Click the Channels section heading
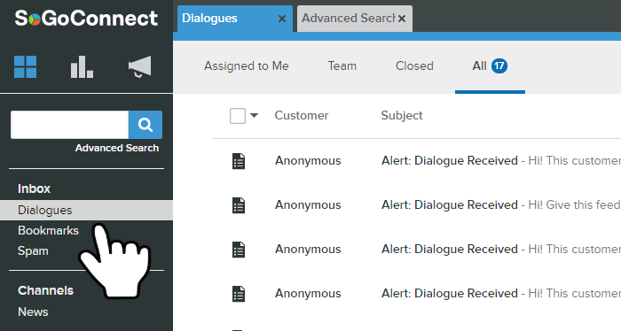This screenshot has height=331, width=621. pos(45,290)
